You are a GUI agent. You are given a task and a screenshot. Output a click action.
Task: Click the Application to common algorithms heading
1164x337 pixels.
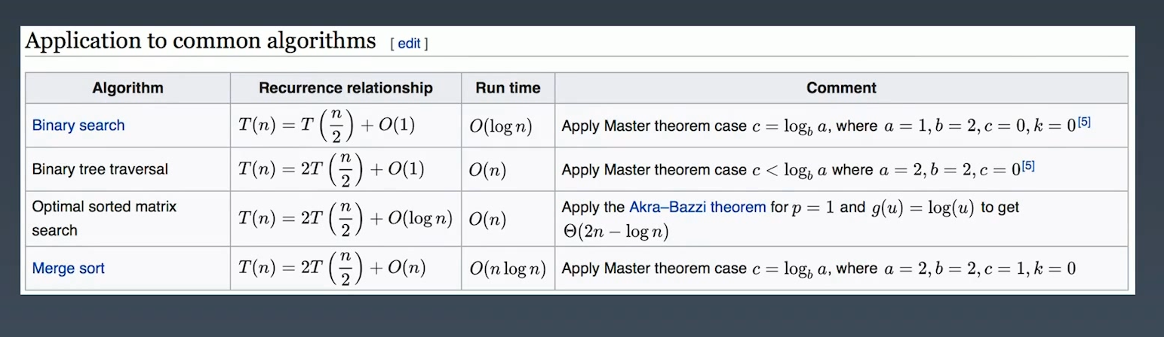[x=201, y=41]
